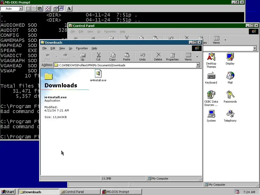260x195 pixels.
Task: Click Delete in the Downloads toolbar
Action: point(158,57)
